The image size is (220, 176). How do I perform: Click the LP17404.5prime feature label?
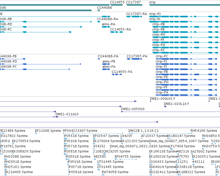click(x=182, y=147)
